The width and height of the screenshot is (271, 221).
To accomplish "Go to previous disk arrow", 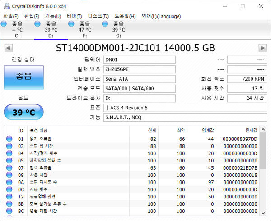I will (x=9, y=48).
